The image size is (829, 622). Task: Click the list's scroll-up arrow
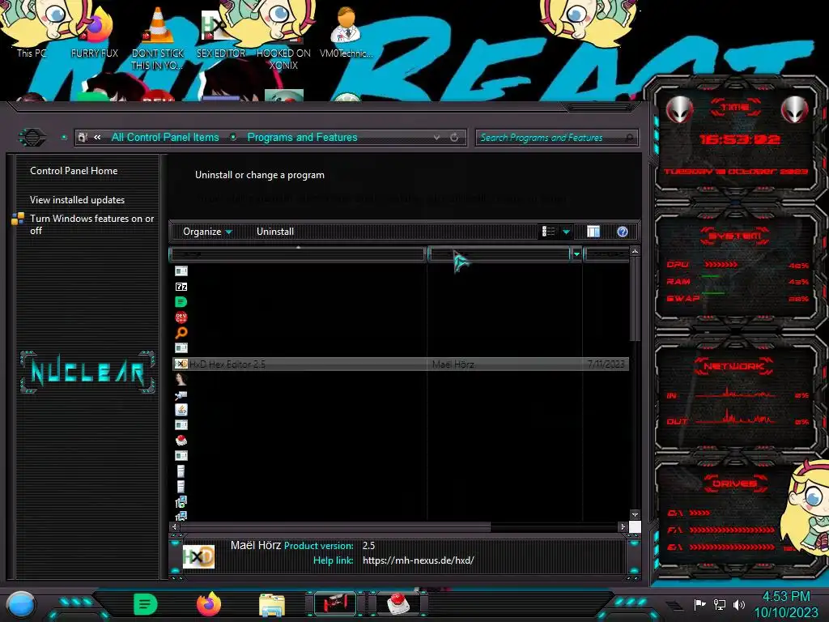635,251
